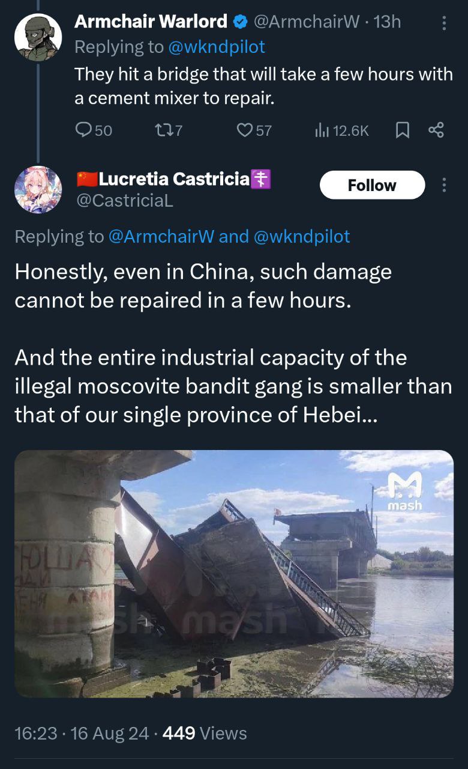Image resolution: width=468 pixels, height=769 pixels.
Task: Follow Lucretia Castricia
Action: click(372, 185)
